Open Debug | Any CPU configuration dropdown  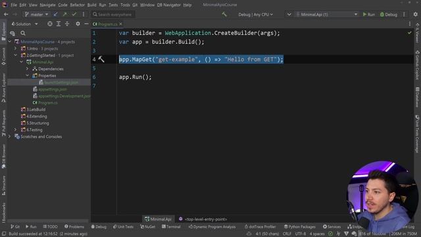pyautogui.click(x=255, y=14)
